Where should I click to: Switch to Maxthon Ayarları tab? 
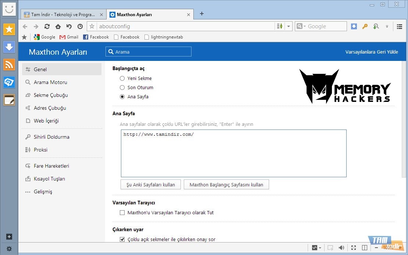point(150,15)
